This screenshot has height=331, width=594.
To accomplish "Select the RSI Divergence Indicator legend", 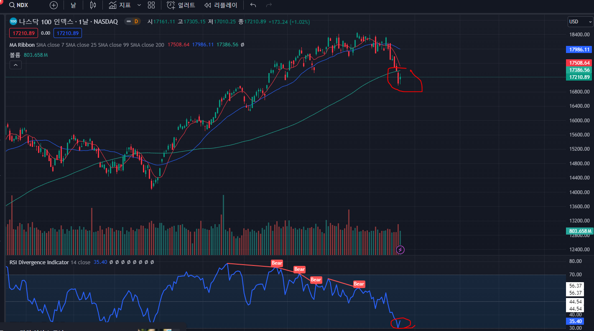I will 39,262.
